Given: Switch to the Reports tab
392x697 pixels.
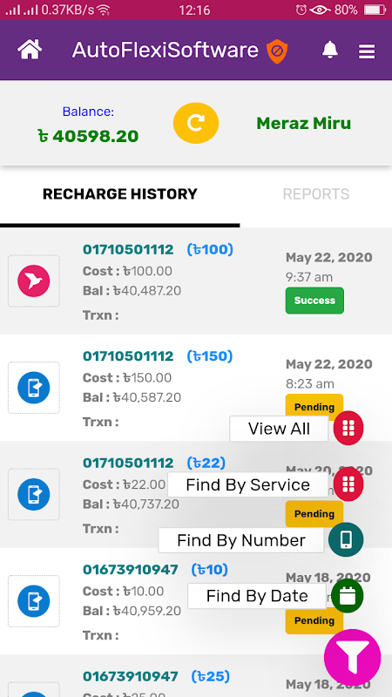Looking at the screenshot, I should point(316,194).
